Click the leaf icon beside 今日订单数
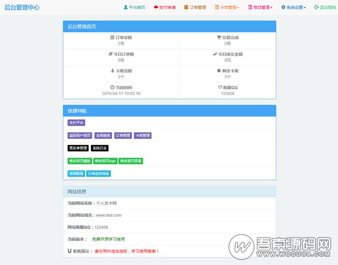This screenshot has width=338, height=265. coord(110,54)
